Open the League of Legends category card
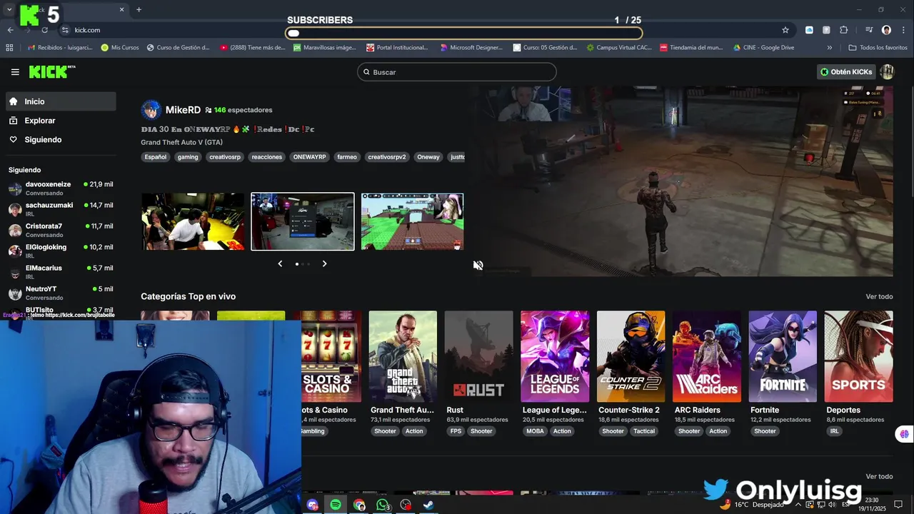Image resolution: width=914 pixels, height=514 pixels. tap(555, 357)
